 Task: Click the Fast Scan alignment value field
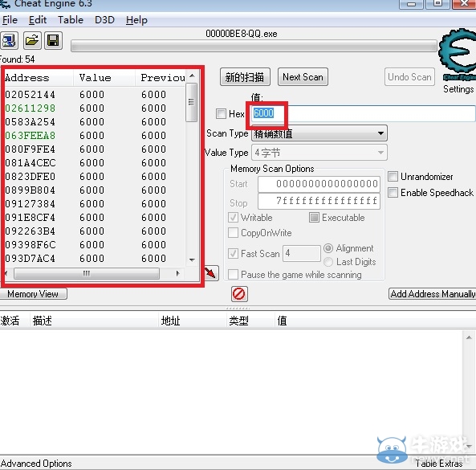pos(302,253)
